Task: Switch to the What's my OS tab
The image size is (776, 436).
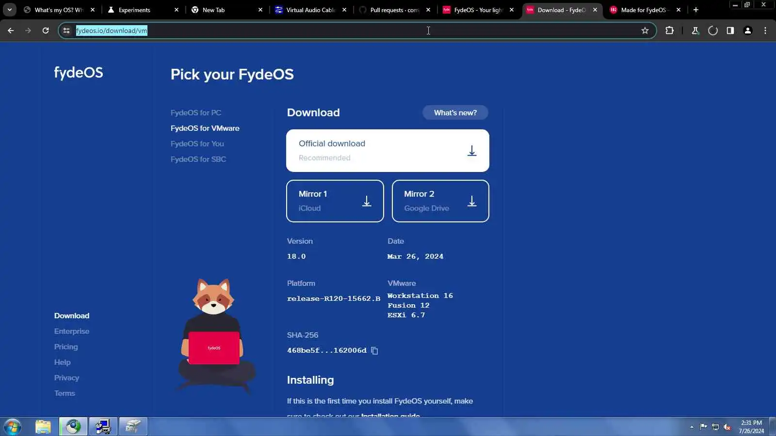Action: click(x=59, y=10)
